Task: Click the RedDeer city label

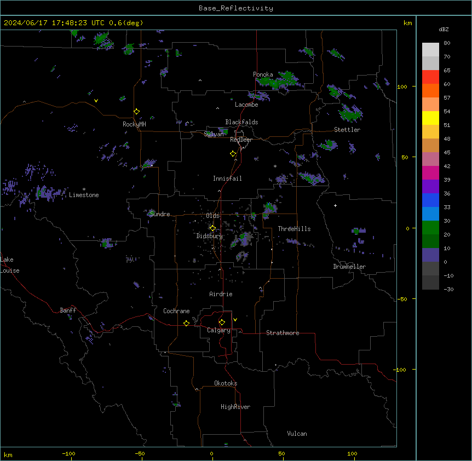Action: point(241,140)
